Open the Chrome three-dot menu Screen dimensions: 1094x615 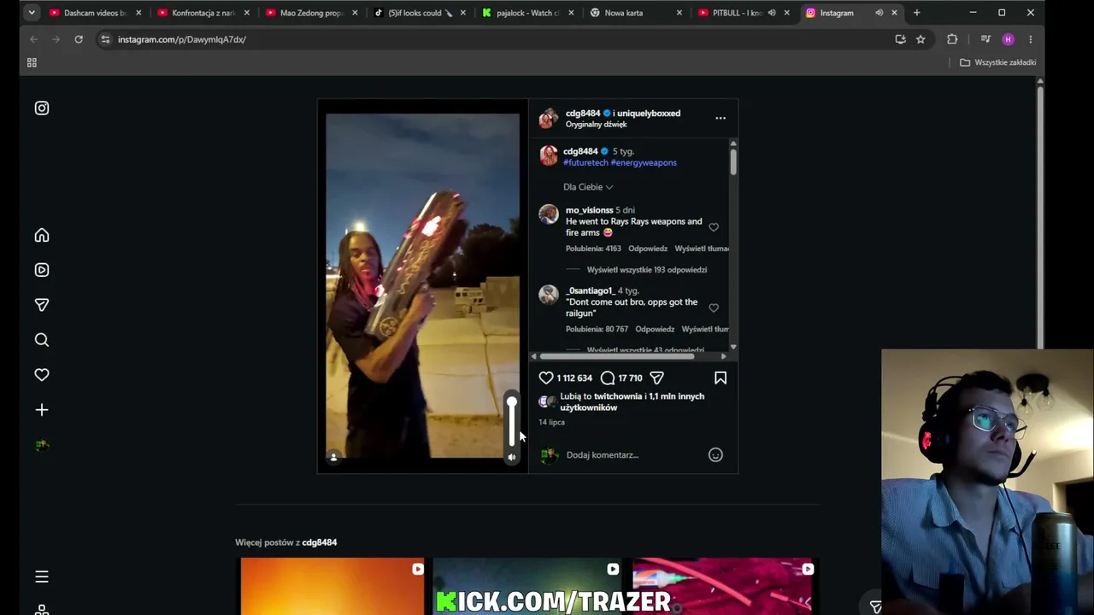tap(1031, 39)
